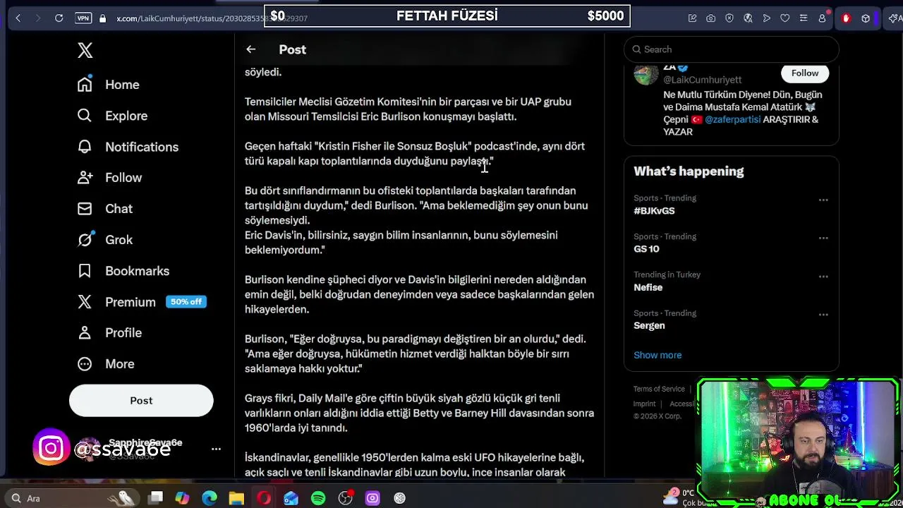Open Copilot from the taskbar
The image size is (903, 508).
point(182,498)
